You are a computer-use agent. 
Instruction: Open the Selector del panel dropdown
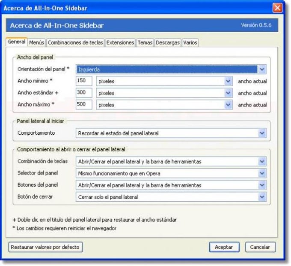coord(171,173)
